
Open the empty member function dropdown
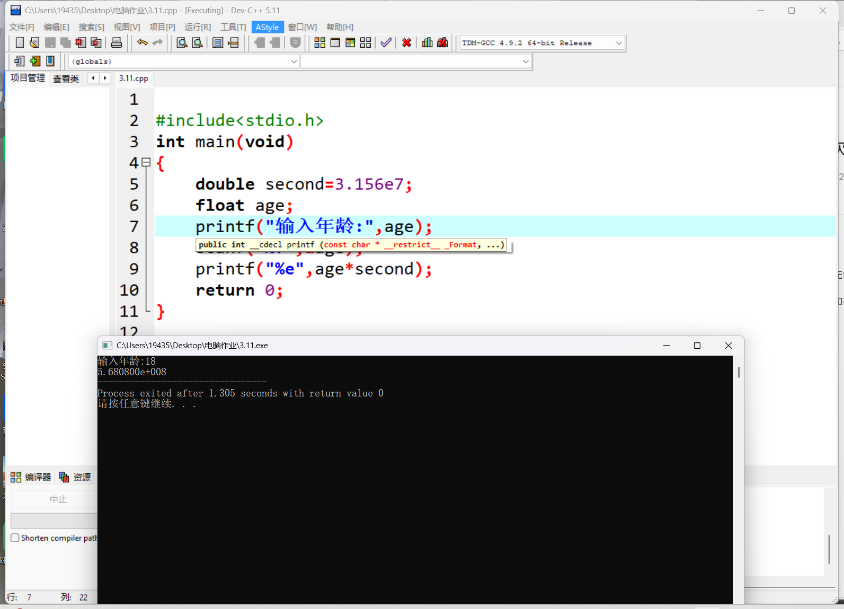pos(416,61)
